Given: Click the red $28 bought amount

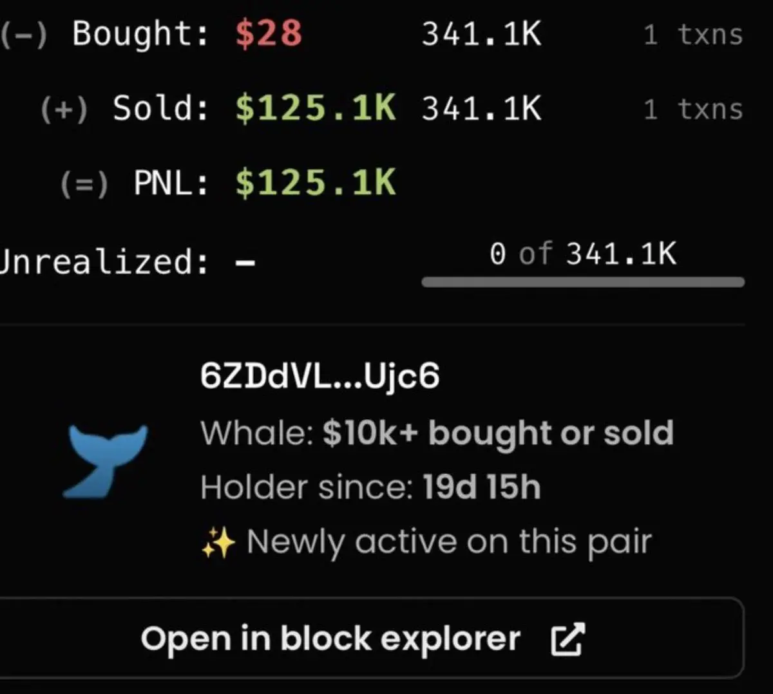Looking at the screenshot, I should click(x=269, y=33).
